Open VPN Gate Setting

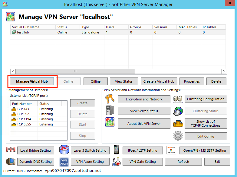(143, 162)
